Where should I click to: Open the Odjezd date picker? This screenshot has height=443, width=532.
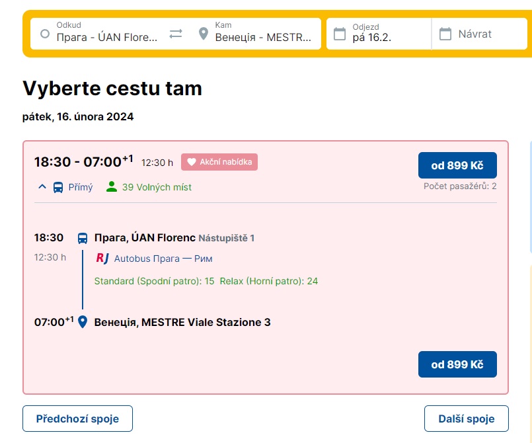click(379, 34)
